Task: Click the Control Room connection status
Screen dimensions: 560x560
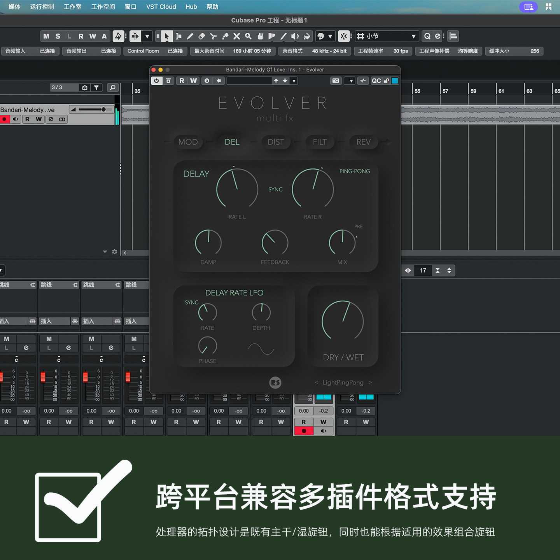Action: tap(155, 51)
